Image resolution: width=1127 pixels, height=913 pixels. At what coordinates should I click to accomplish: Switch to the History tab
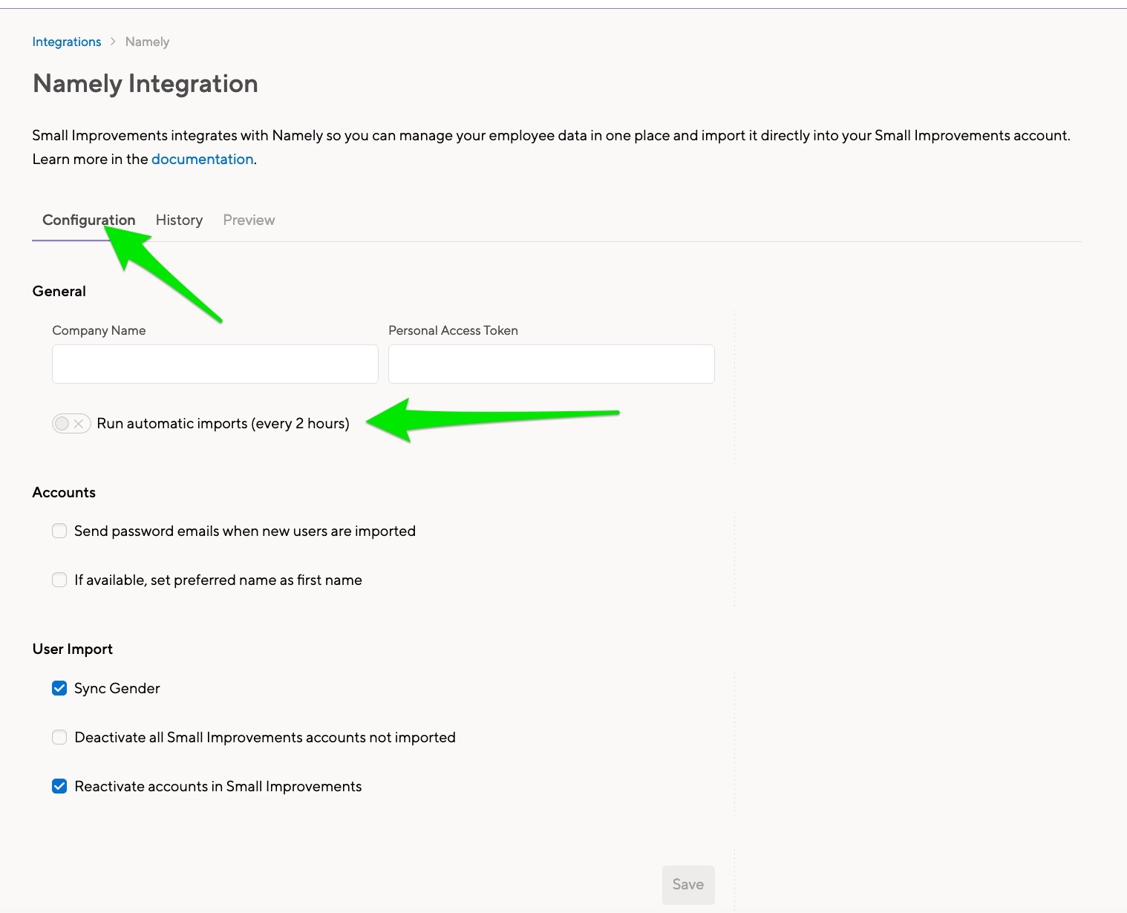point(178,220)
